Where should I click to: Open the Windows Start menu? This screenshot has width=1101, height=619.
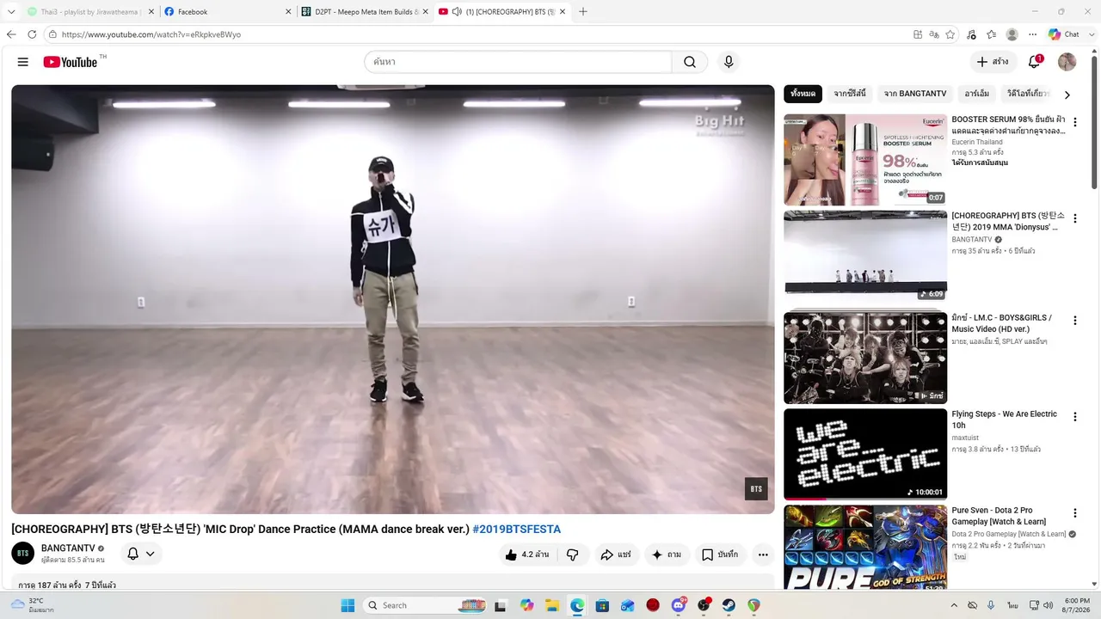point(348,605)
